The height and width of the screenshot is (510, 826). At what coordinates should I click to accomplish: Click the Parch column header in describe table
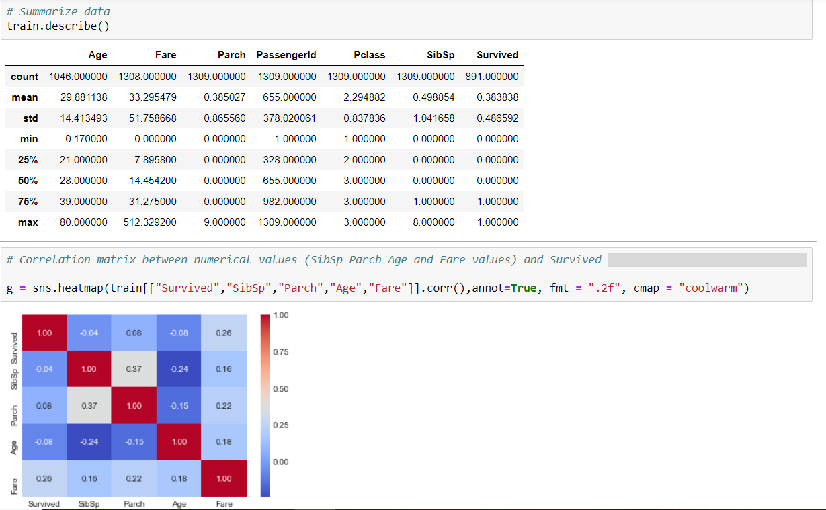231,55
